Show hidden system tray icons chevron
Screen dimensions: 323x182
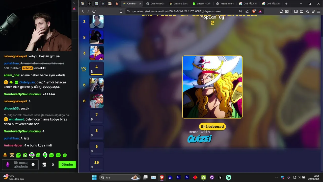point(276,177)
